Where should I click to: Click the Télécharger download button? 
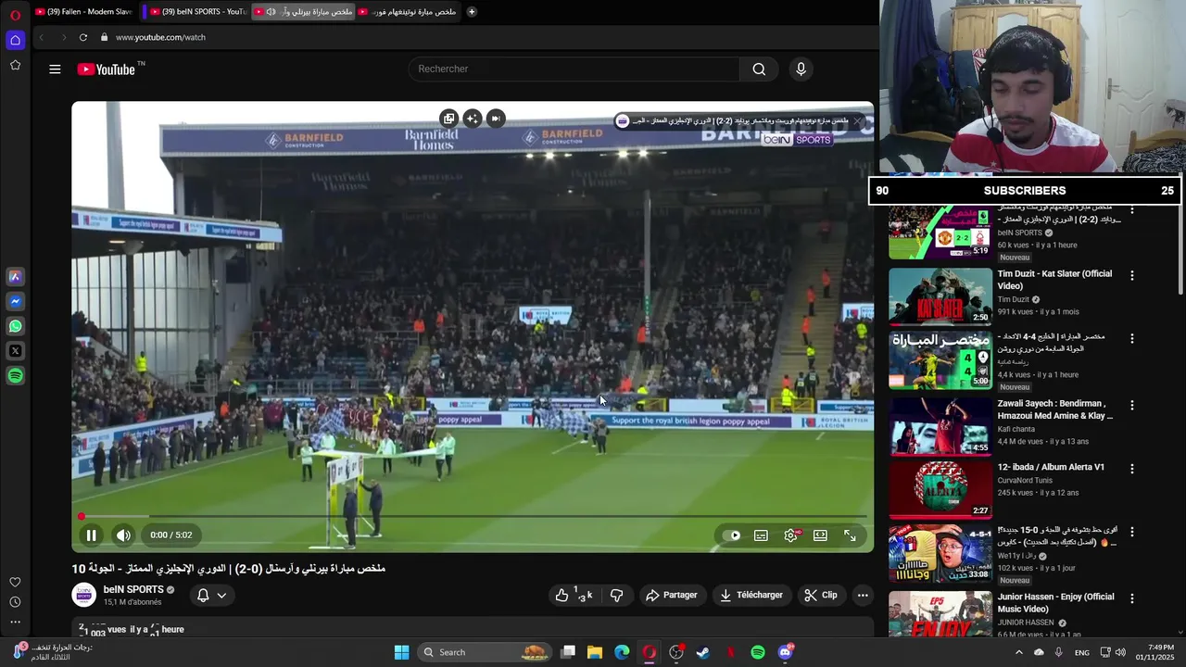[751, 596]
